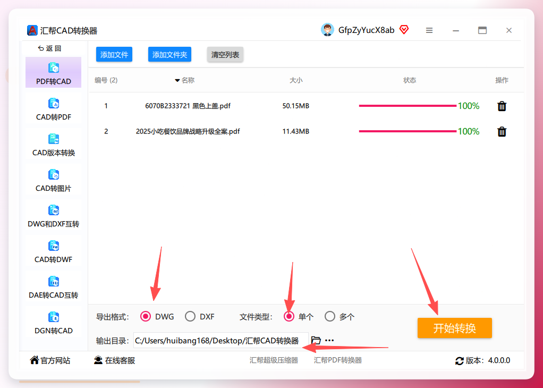The width and height of the screenshot is (543, 388).
Task: Sort by 名称 column arrow
Action: point(177,80)
